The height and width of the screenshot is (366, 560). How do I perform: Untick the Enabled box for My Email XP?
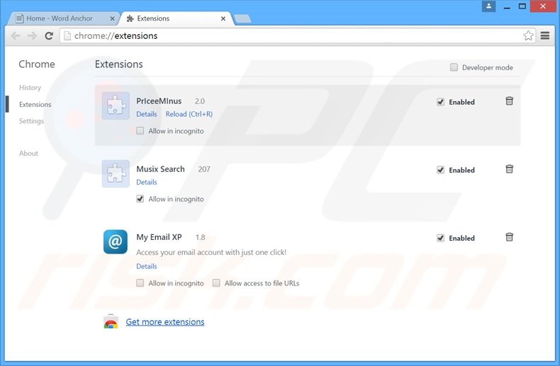coord(441,238)
